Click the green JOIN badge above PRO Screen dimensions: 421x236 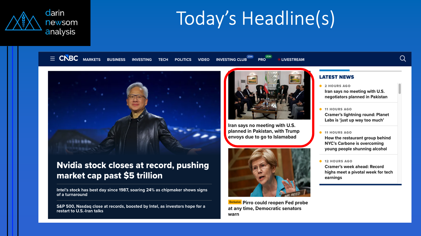269,56
